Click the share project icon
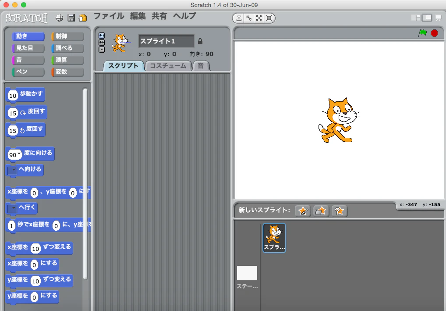The height and width of the screenshot is (311, 446). pyautogui.click(x=83, y=18)
